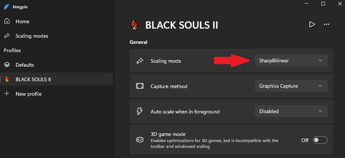Open the three-dot more options menu
Viewport: 345px width, 158px height.
coord(326,24)
